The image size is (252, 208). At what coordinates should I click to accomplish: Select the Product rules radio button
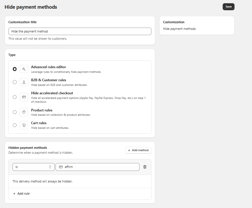pyautogui.click(x=15, y=112)
